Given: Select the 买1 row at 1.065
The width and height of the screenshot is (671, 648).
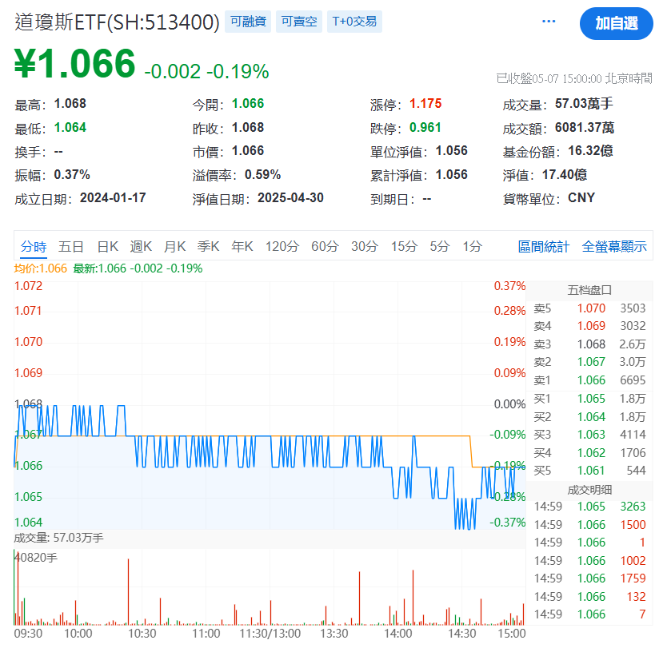Looking at the screenshot, I should tap(589, 399).
